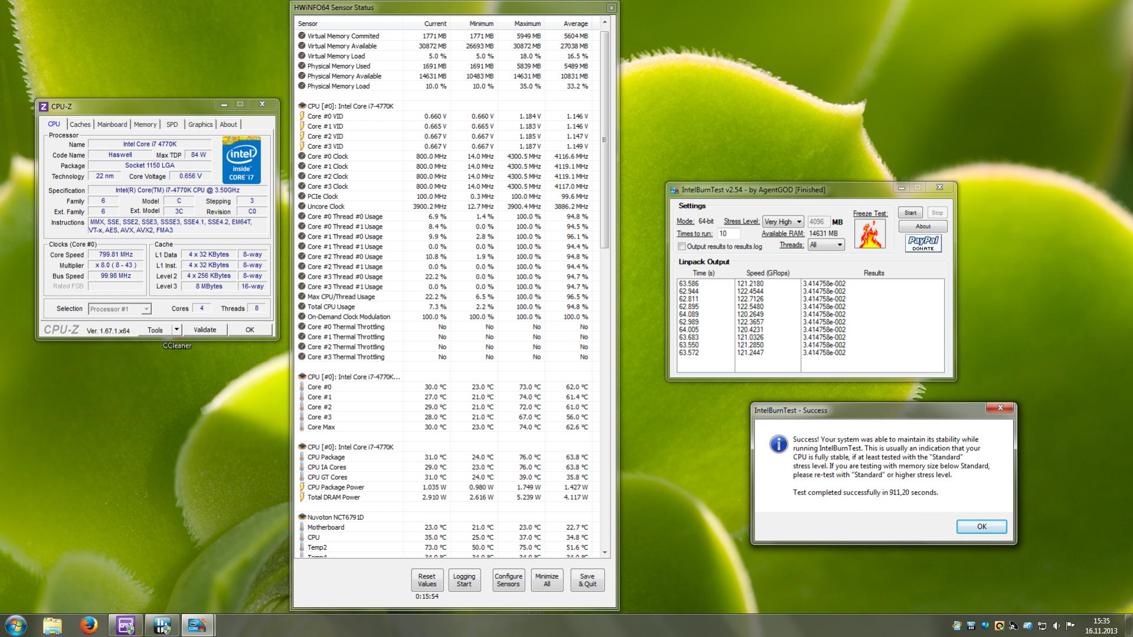The image size is (1133, 637).
Task: Click the scroll-up arrow in HWiNFO64 sensor list
Action: (604, 22)
